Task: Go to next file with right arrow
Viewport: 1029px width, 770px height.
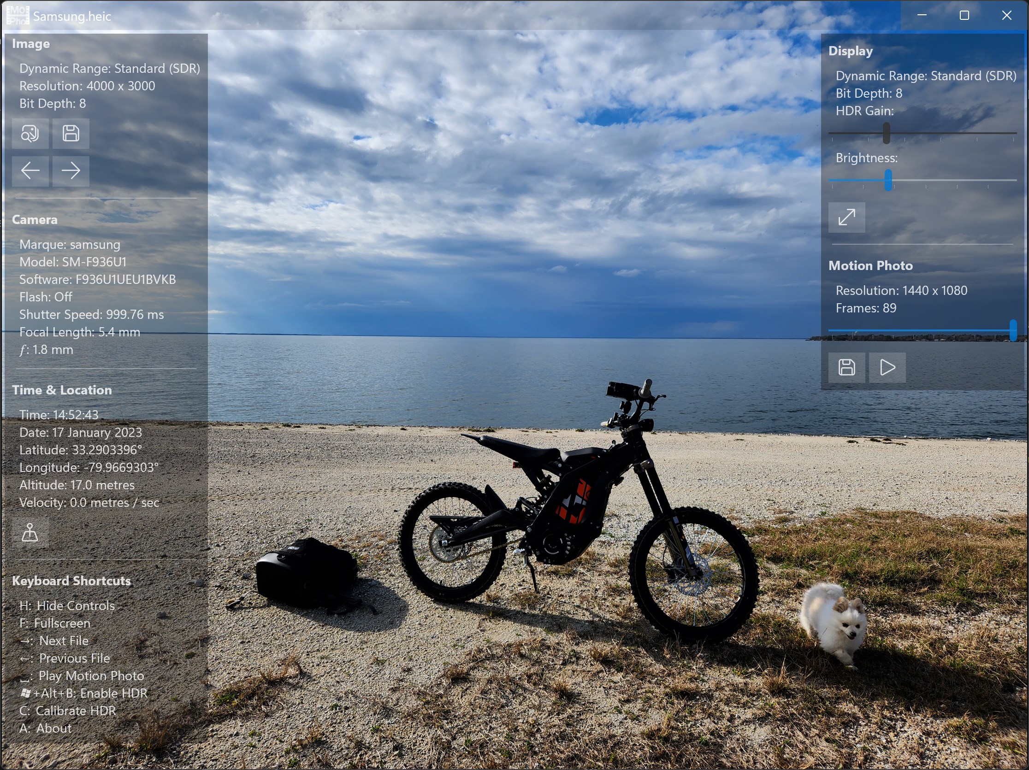Action: pyautogui.click(x=71, y=170)
